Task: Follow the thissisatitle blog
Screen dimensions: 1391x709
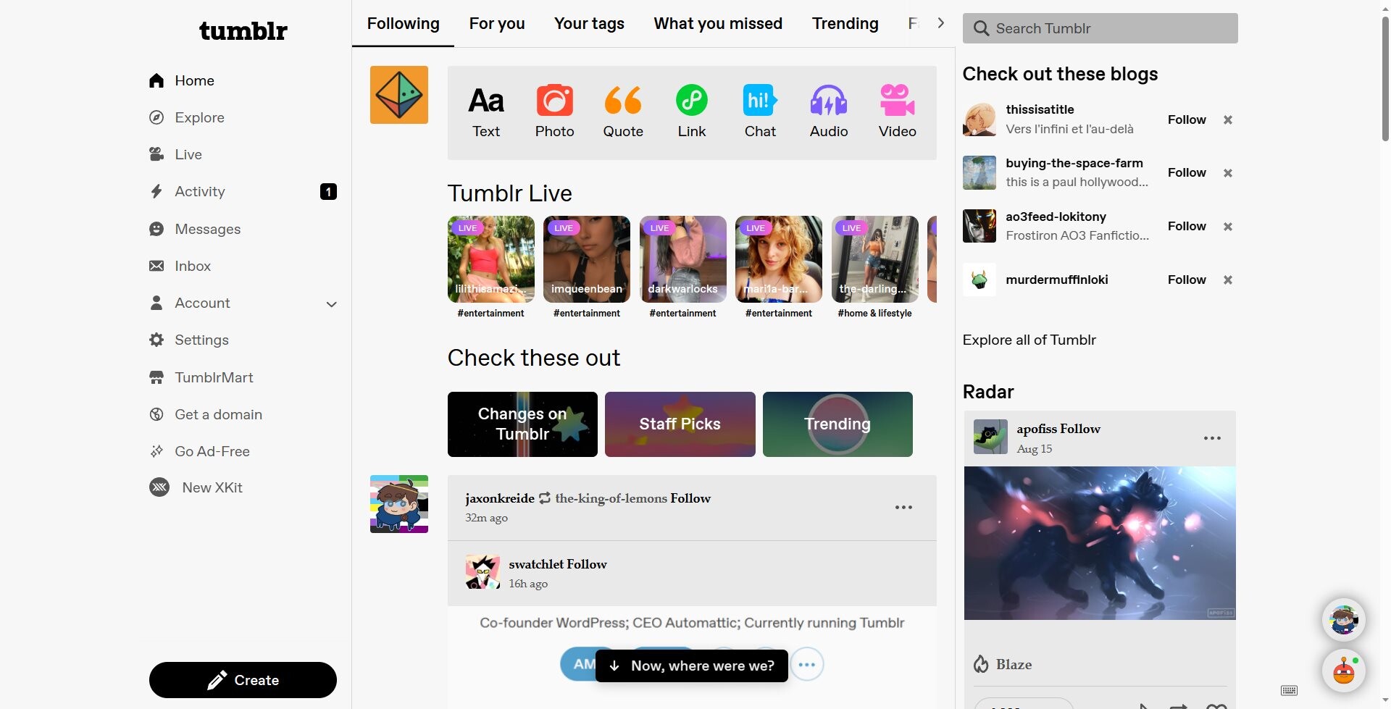Action: coord(1186,119)
